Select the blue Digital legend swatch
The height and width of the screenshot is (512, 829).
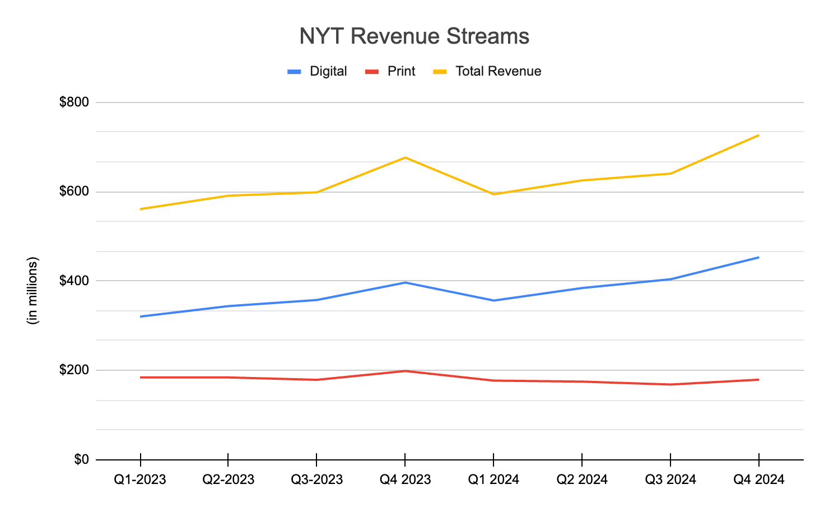pos(294,72)
